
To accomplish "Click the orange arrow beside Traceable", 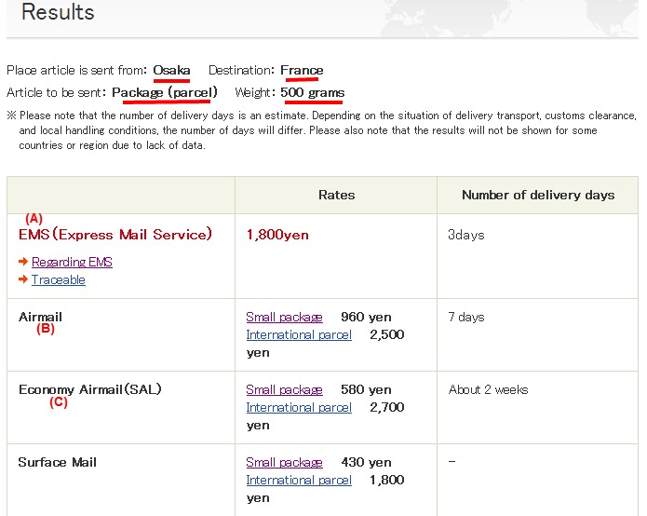I will [23, 280].
